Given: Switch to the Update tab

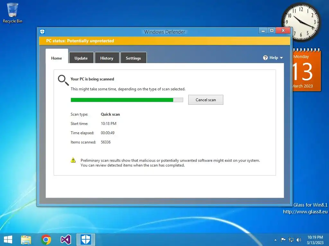Looking at the screenshot, I should click(x=81, y=58).
